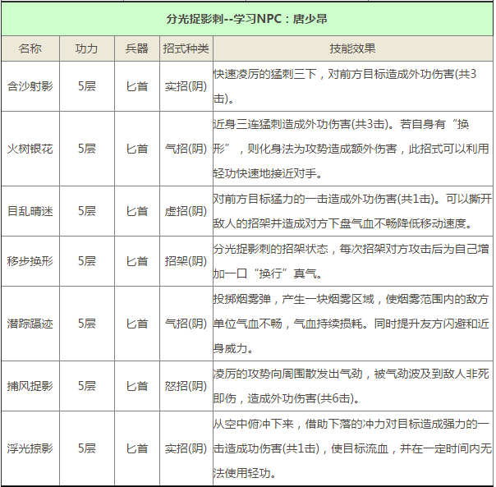Click the 功力 column header
496x487 pixels.
[86, 49]
